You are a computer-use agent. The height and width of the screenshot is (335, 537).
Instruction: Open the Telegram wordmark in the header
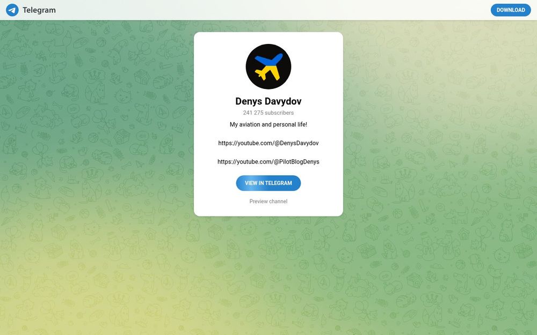pyautogui.click(x=39, y=10)
